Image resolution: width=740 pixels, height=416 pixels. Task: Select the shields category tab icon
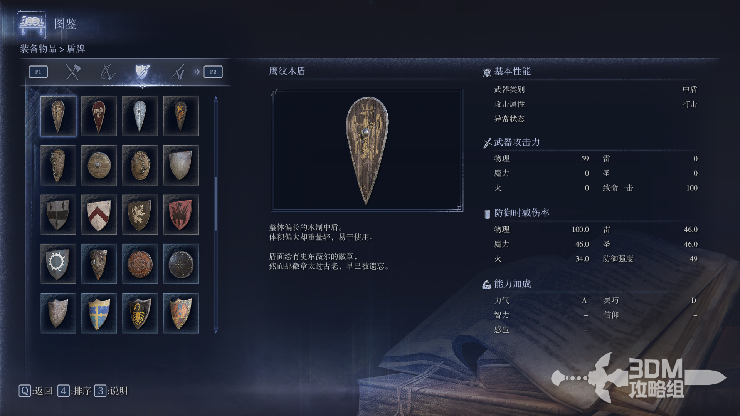142,72
